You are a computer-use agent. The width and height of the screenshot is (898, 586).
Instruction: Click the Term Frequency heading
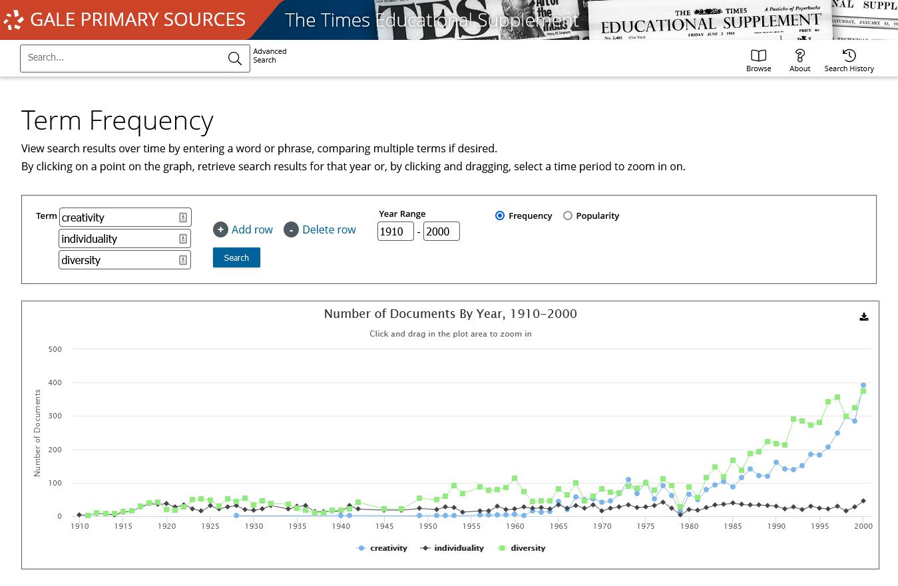pos(117,120)
